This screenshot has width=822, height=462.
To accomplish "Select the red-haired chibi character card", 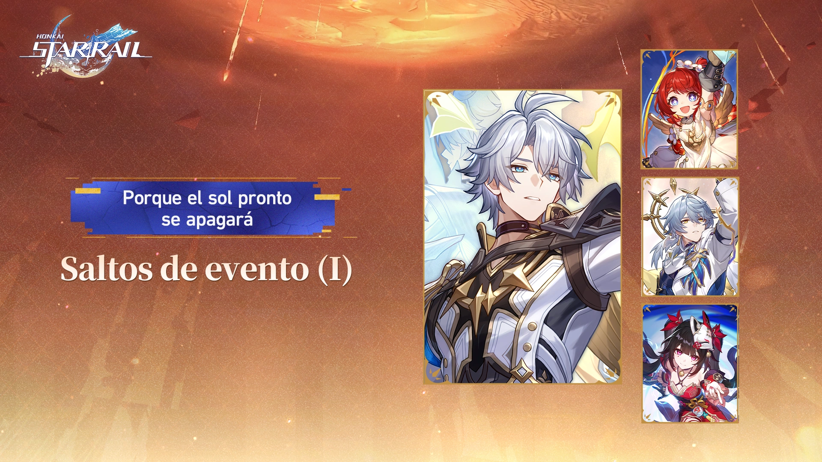I will coord(689,109).
